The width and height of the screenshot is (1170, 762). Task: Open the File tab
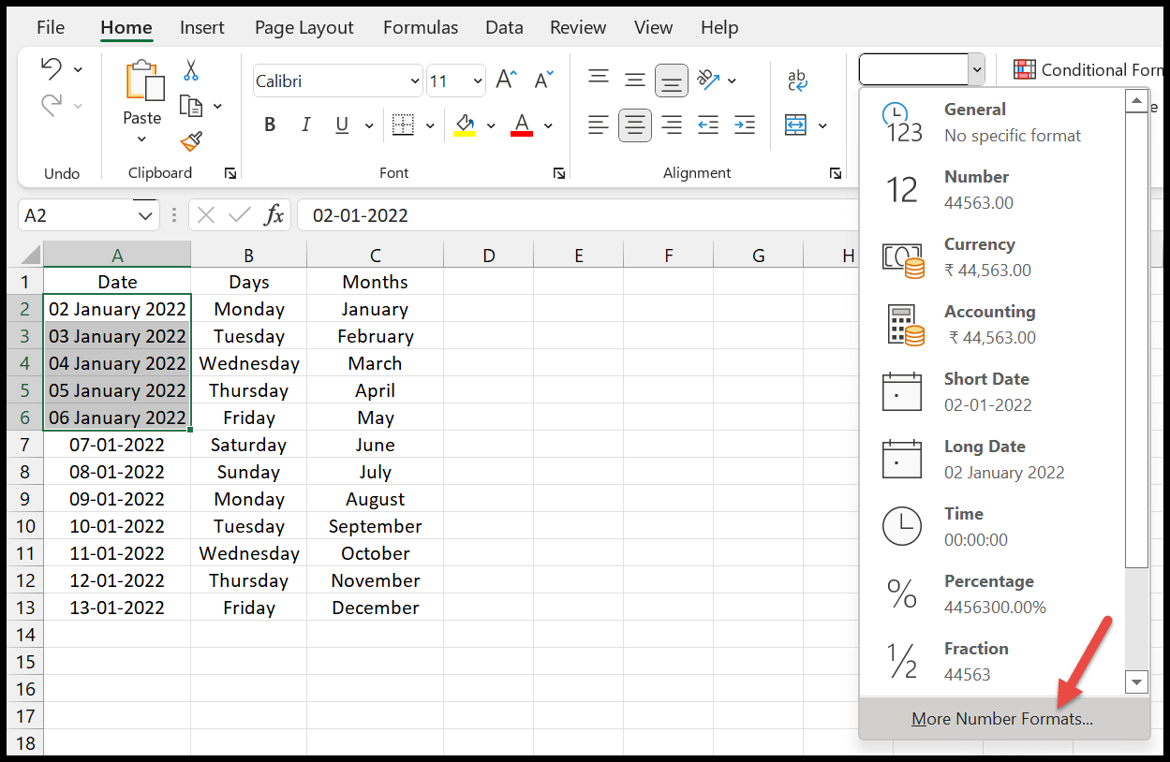point(51,27)
